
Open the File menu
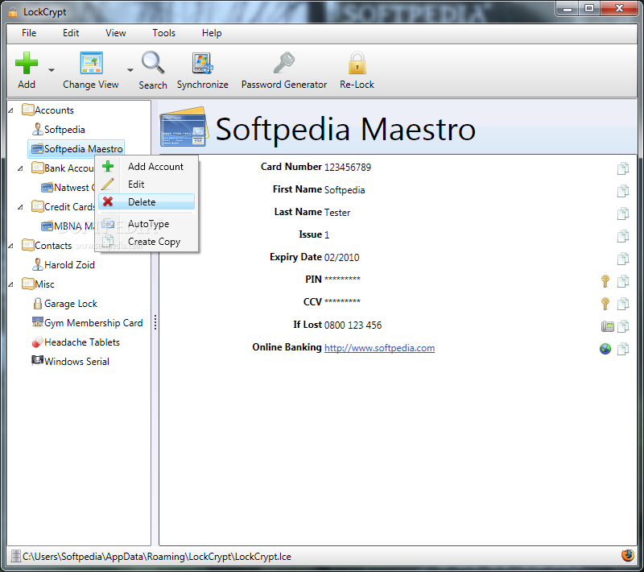[29, 33]
